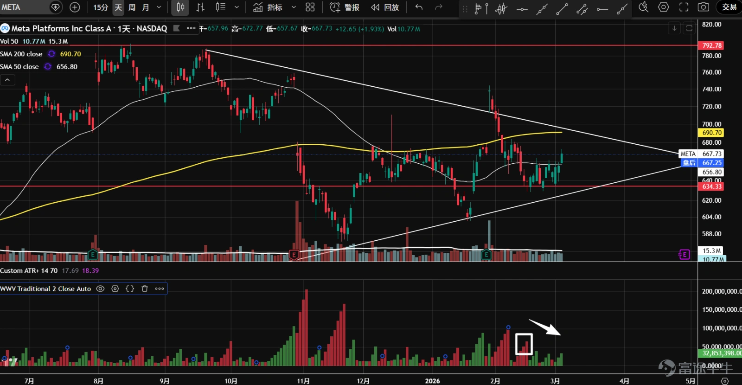The height and width of the screenshot is (385, 742).
Task: Select the extended line drawing tool
Action: pyautogui.click(x=542, y=8)
